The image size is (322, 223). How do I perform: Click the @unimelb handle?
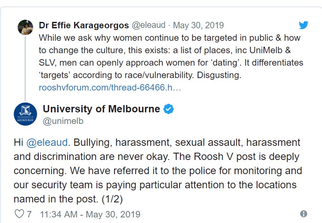click(x=63, y=121)
